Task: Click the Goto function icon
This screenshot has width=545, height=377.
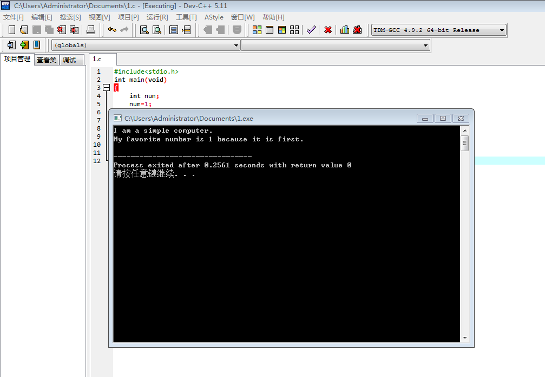Action: click(174, 30)
